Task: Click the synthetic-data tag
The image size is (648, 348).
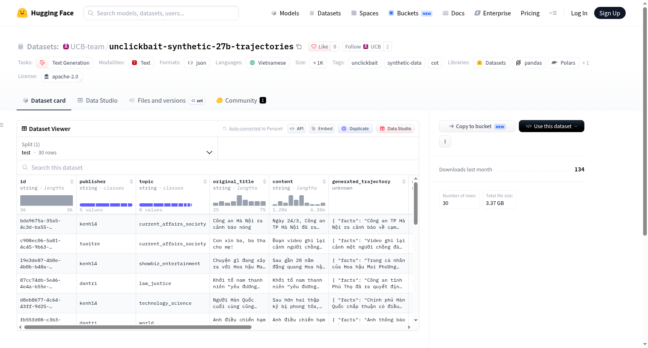Action: tap(404, 63)
